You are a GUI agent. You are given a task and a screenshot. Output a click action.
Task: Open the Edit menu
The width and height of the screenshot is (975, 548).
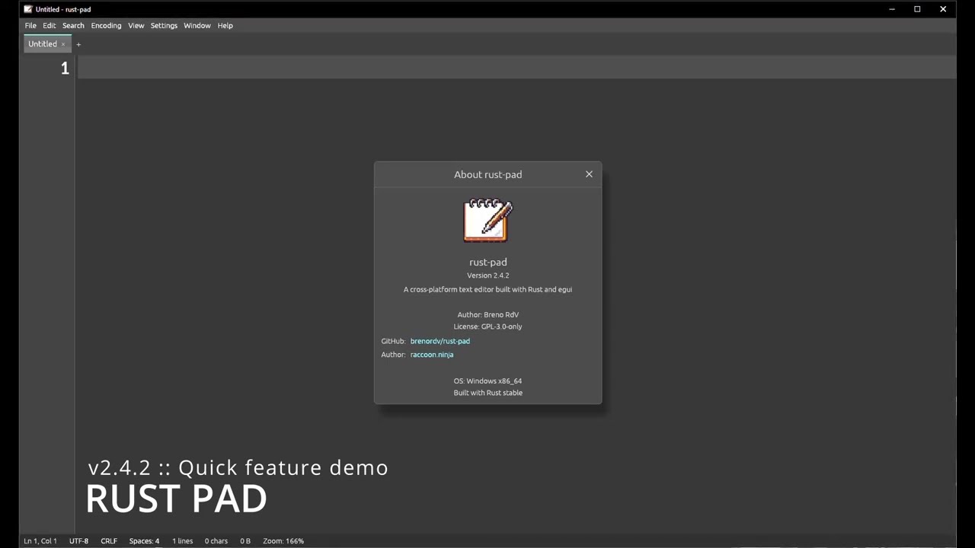pyautogui.click(x=50, y=25)
